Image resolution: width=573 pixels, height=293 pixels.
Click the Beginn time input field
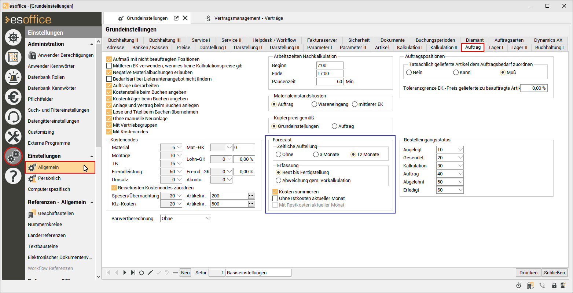(x=330, y=66)
